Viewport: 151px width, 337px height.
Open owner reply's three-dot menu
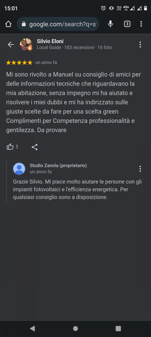pos(140,169)
